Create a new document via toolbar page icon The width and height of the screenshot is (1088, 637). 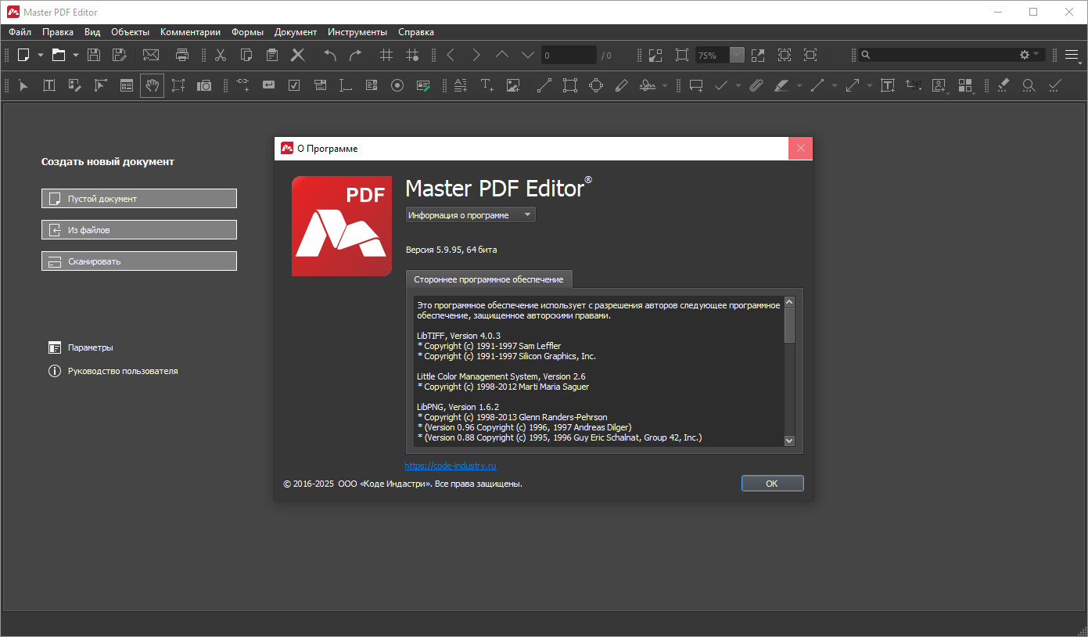[23, 55]
